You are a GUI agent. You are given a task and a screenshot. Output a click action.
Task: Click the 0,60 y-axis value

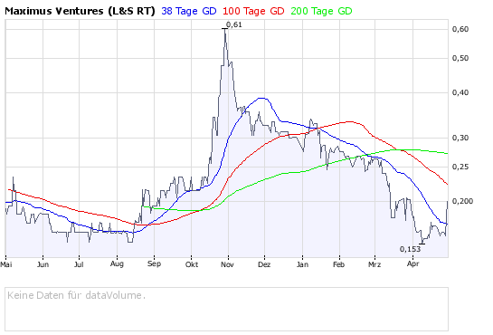[460, 29]
